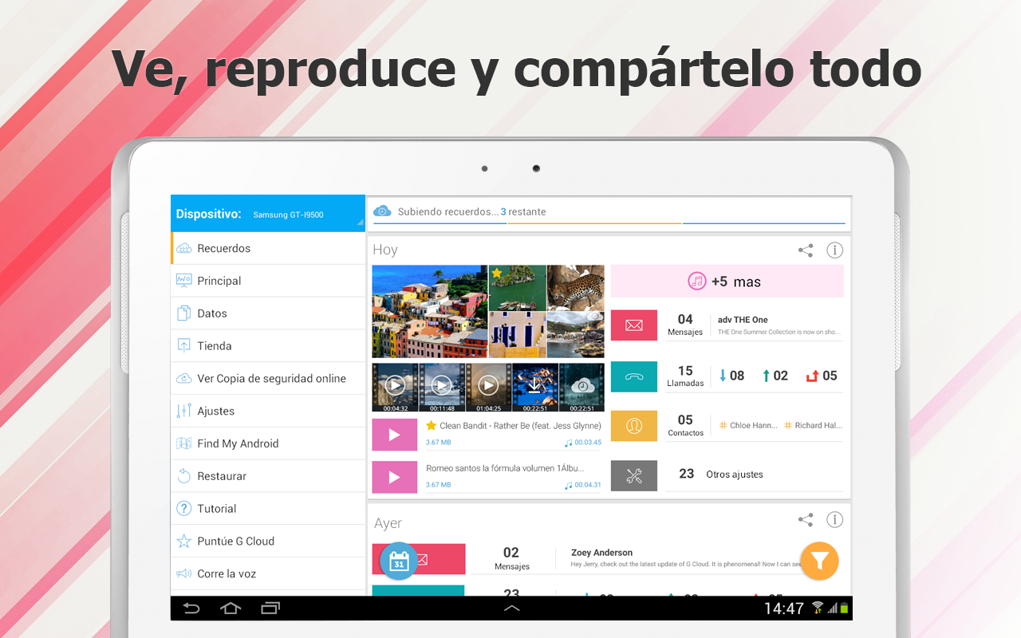The width and height of the screenshot is (1021, 638).
Task: Download the first 00:22:51 video
Action: pyautogui.click(x=535, y=387)
